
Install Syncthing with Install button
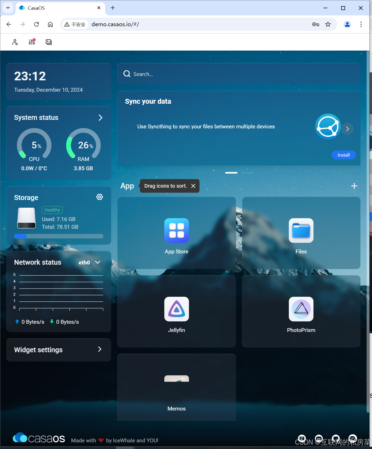click(344, 155)
